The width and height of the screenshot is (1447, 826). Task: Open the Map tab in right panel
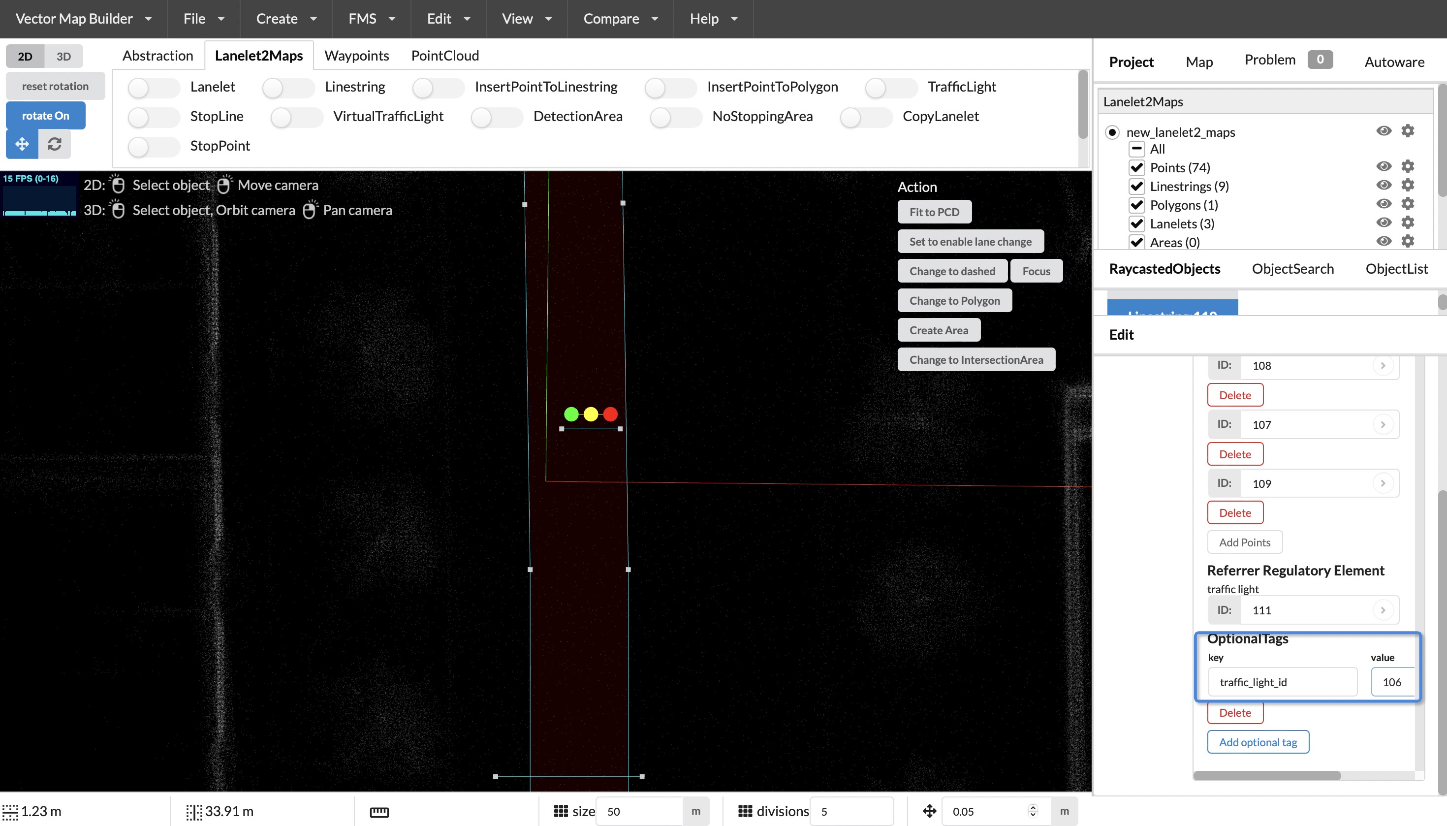[1199, 62]
